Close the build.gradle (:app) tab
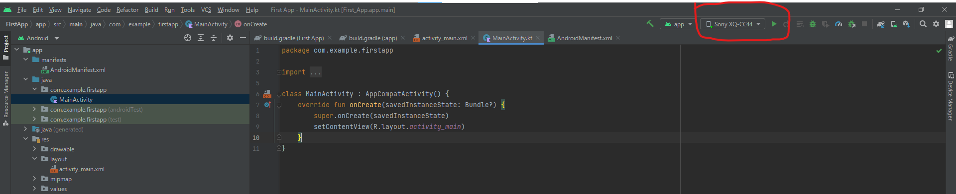The width and height of the screenshot is (956, 194). [403, 38]
